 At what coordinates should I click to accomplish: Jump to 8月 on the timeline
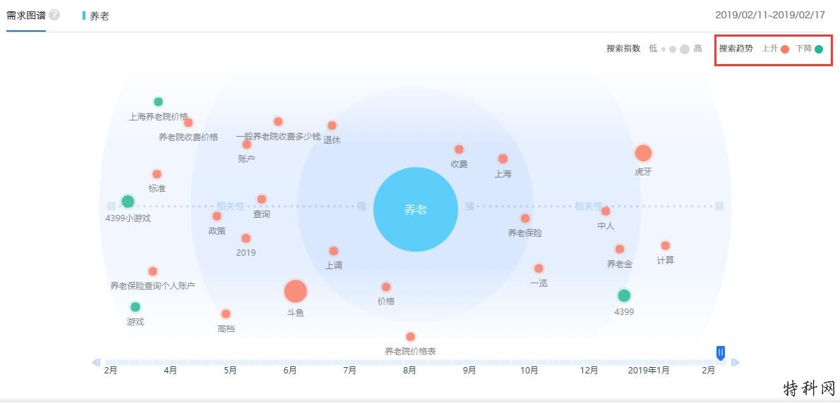[410, 371]
